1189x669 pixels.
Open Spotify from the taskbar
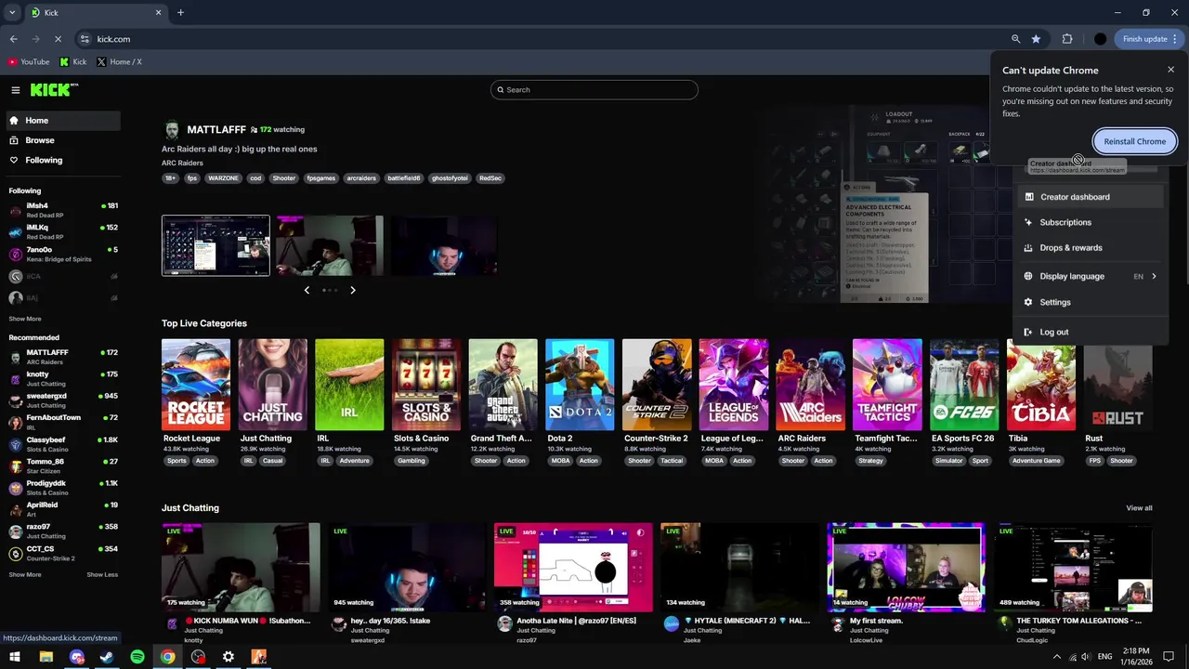tap(137, 657)
